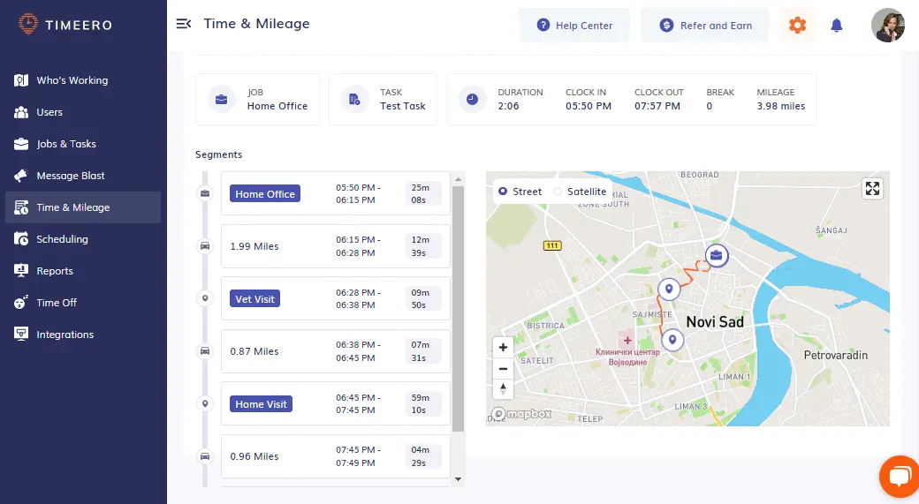Zoom in on the map
Viewport: 919px width, 504px height.
pos(503,348)
